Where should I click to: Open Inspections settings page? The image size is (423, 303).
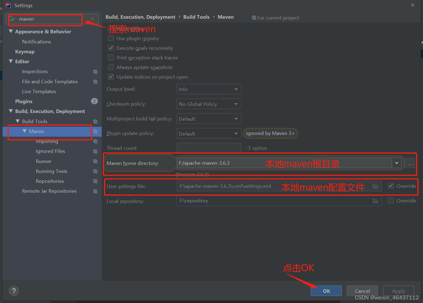click(x=35, y=71)
